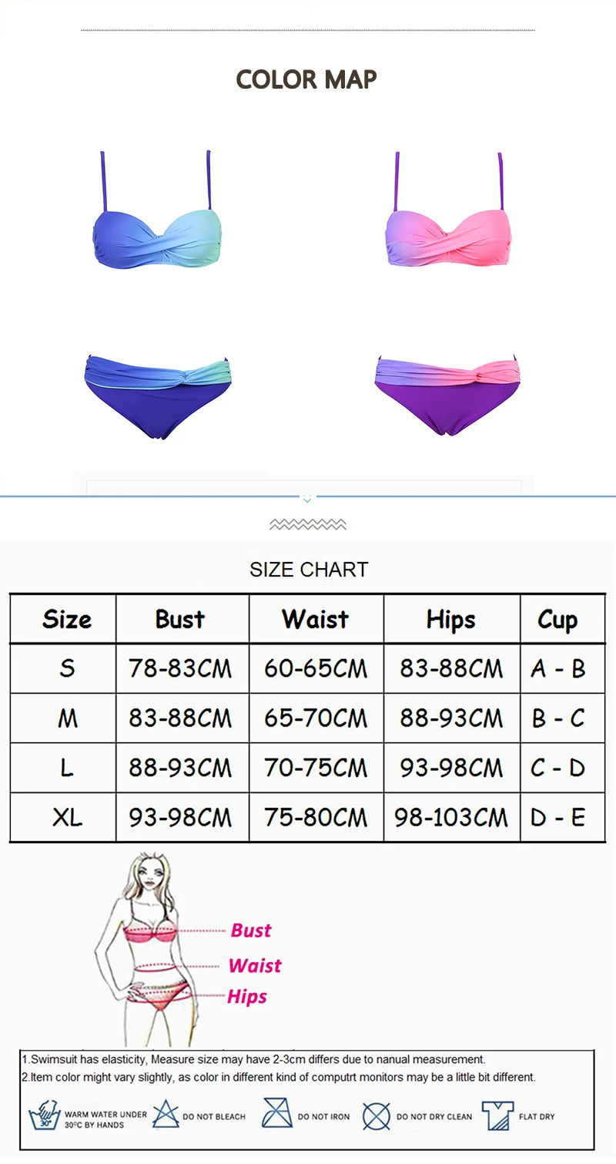616x1164 pixels.
Task: Click the hand wash 30°C care icon
Action: [x=43, y=1115]
